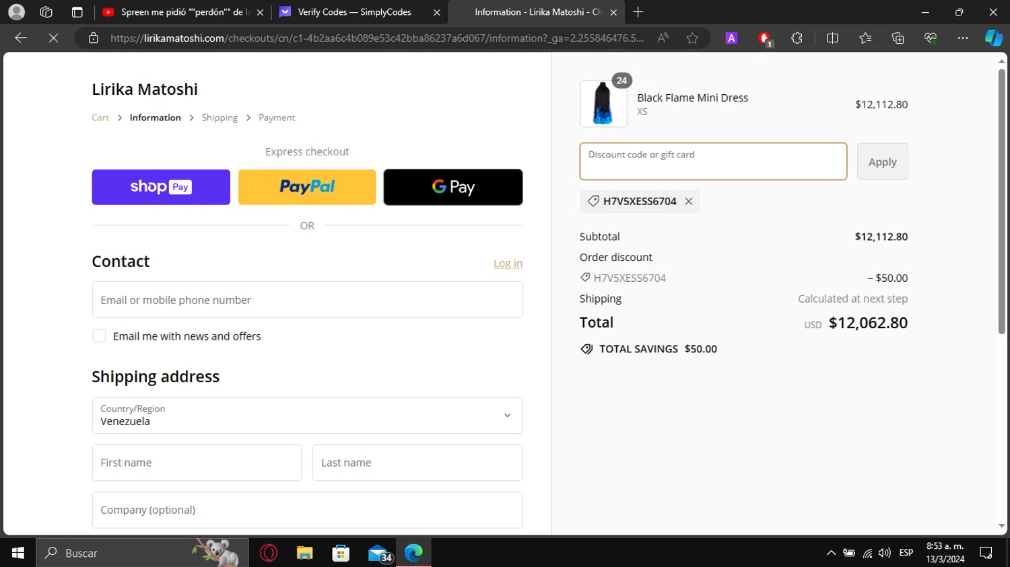Open the Copilot sidebar
1010x567 pixels.
tap(994, 38)
